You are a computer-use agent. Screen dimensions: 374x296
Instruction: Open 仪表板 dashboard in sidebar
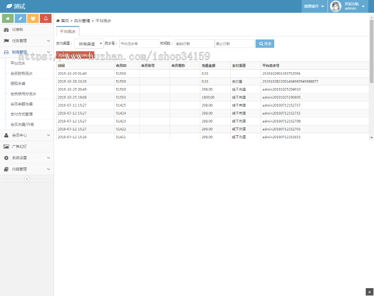[17, 29]
